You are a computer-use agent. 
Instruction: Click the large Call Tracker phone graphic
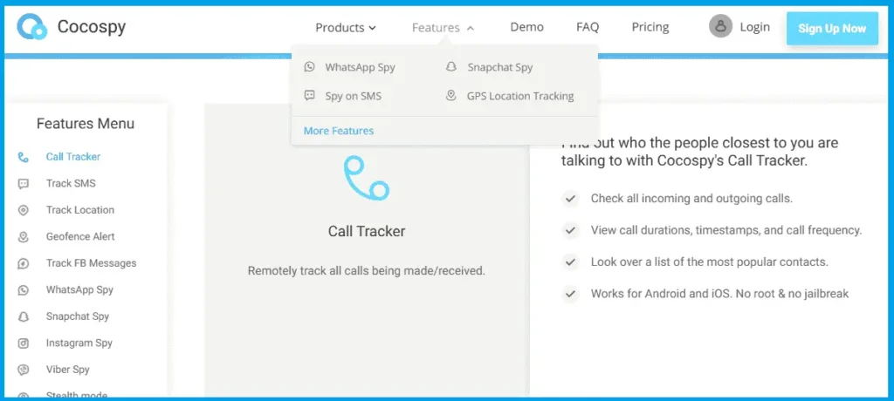point(365,179)
